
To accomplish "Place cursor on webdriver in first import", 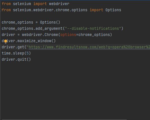I will [x=59, y=4].
